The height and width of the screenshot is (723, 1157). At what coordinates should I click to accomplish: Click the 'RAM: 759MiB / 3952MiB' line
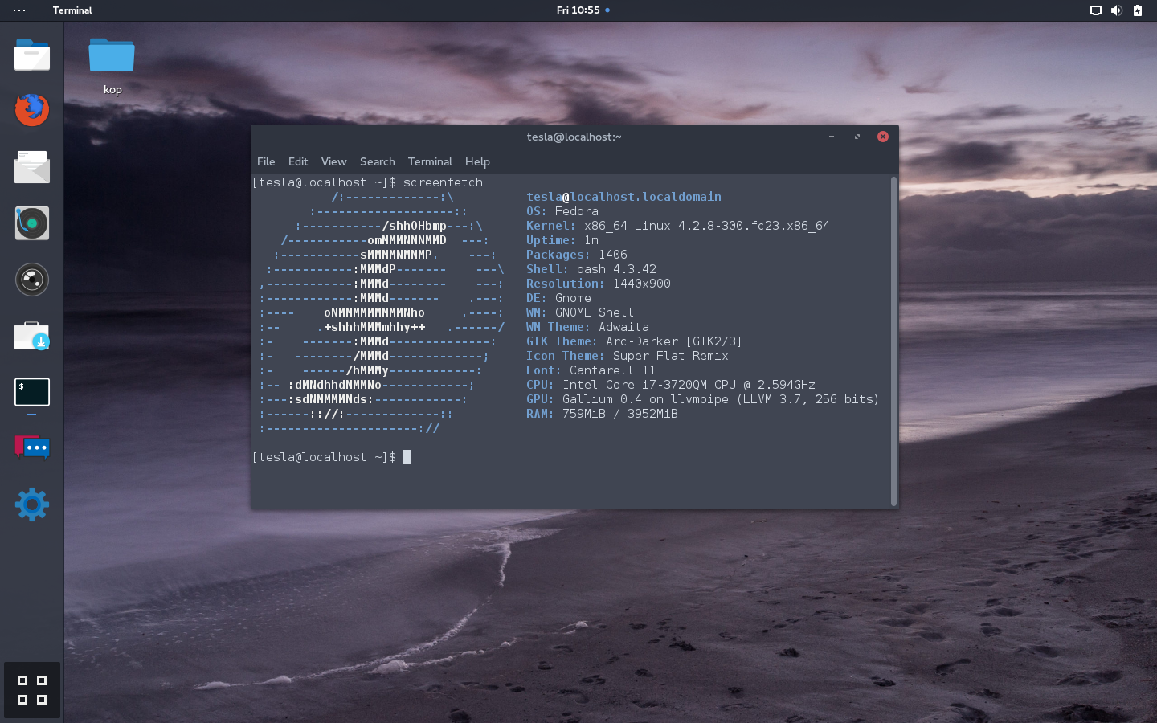(602, 414)
